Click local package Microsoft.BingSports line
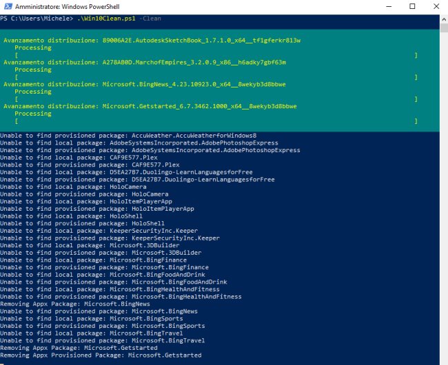This screenshot has width=448, height=365. click(x=92, y=319)
